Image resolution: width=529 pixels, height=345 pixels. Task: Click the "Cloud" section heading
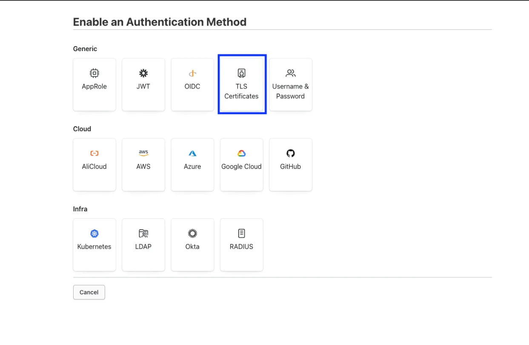82,129
